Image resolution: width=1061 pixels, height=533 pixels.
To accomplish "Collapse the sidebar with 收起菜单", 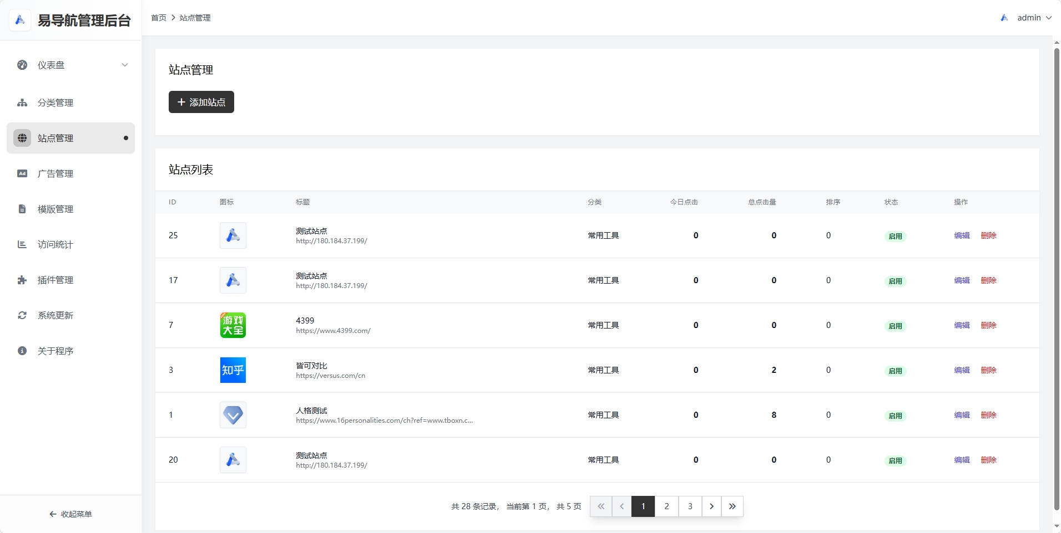I will tap(70, 514).
